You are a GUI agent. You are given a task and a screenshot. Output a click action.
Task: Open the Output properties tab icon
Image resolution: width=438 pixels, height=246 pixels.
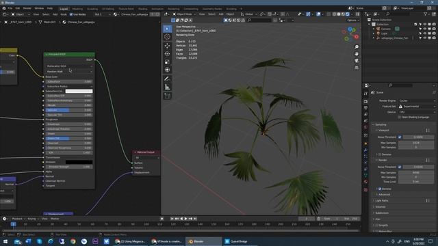(365, 108)
